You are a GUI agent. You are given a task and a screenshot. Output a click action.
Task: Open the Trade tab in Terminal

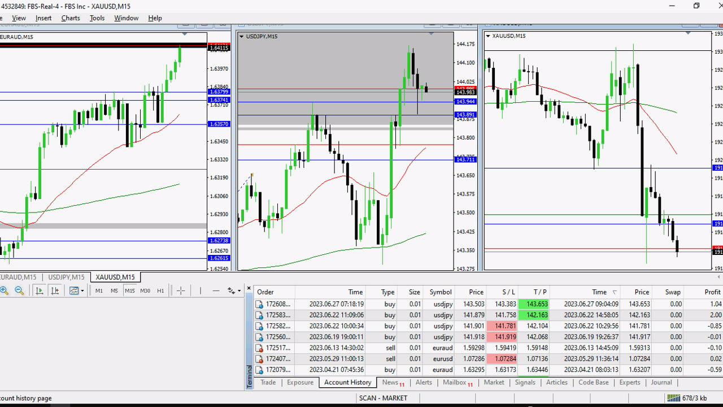(268, 383)
